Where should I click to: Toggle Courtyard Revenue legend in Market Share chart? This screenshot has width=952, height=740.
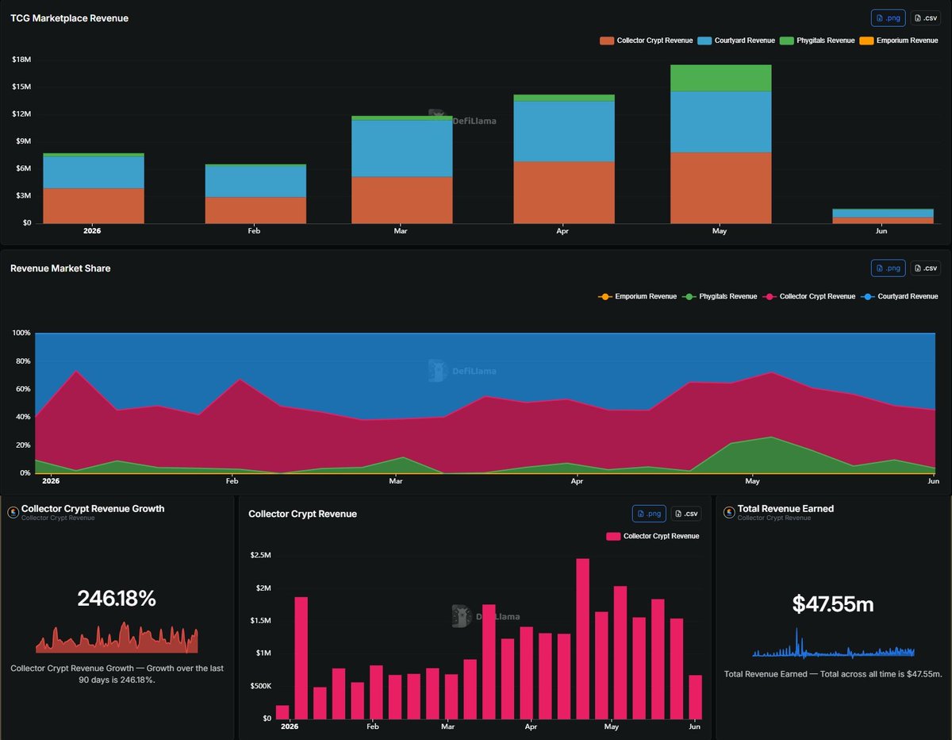900,296
